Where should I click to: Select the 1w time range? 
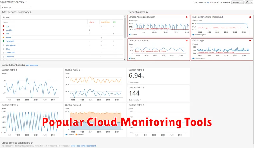tap(221, 2)
